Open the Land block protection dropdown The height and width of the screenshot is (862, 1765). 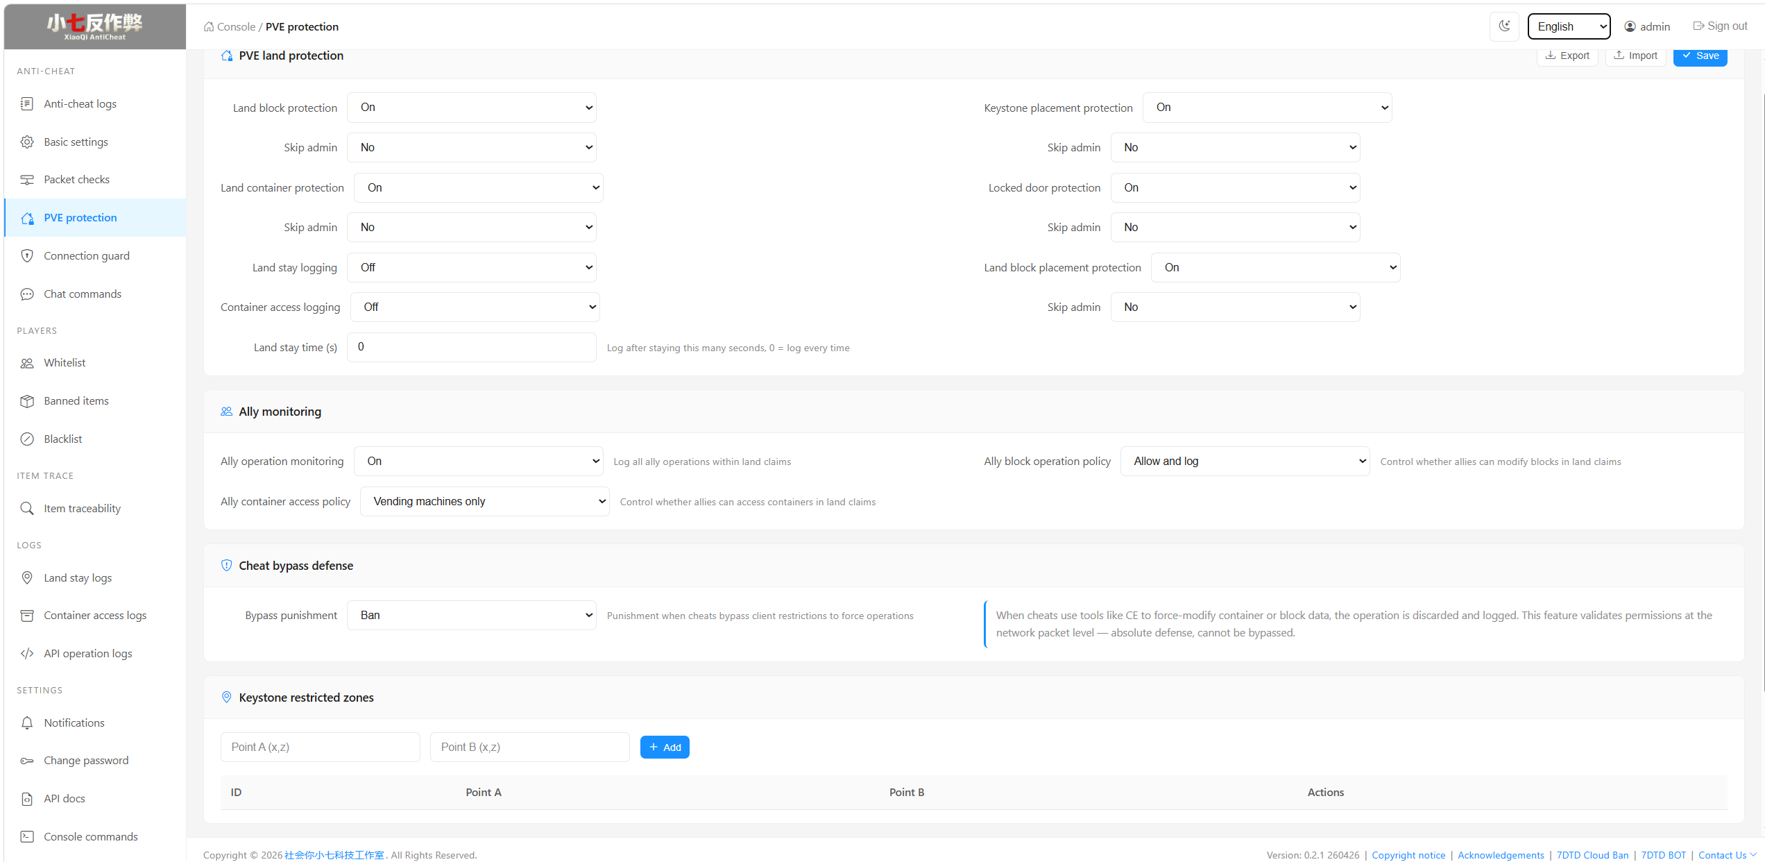click(471, 108)
